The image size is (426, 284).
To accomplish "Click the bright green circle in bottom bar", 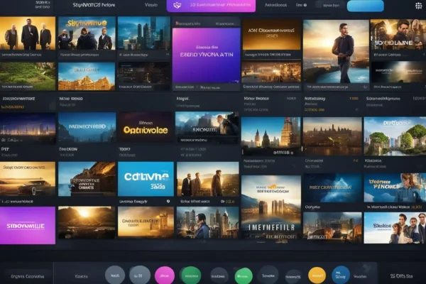I will [x=244, y=275].
